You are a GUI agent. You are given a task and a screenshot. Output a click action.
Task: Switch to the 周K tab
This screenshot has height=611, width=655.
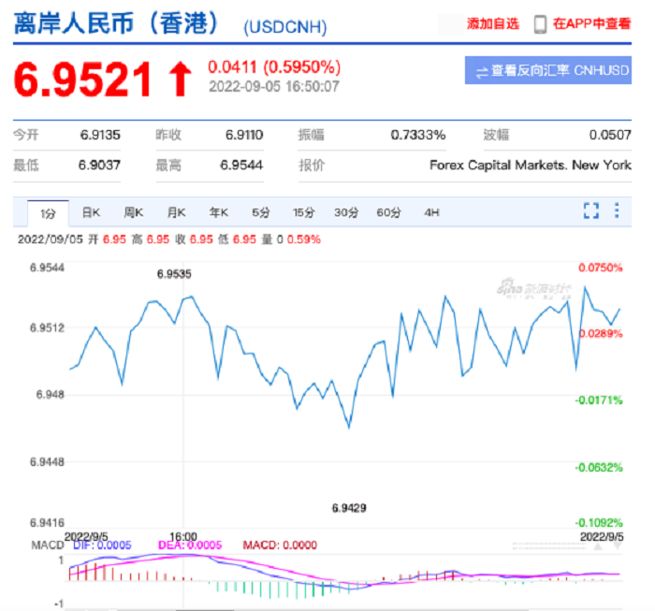click(x=134, y=212)
